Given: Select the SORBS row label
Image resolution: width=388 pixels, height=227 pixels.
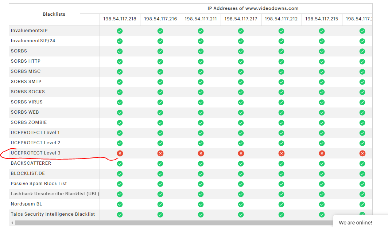Looking at the screenshot, I should click(x=19, y=51).
